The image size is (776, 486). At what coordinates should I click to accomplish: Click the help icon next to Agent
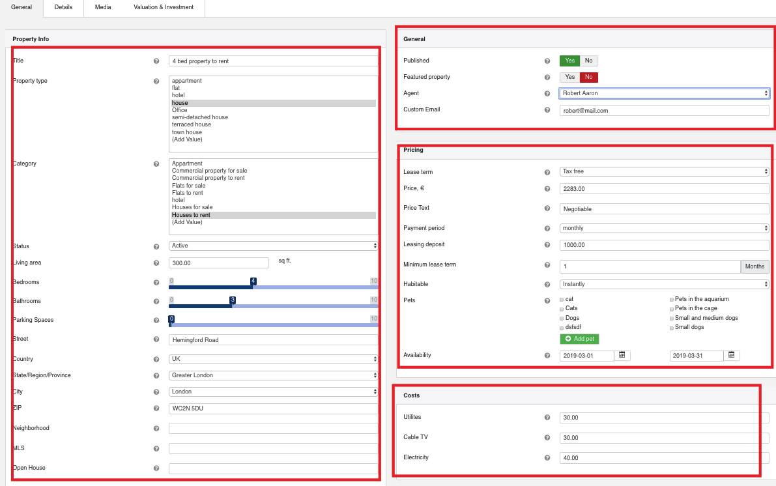(547, 94)
